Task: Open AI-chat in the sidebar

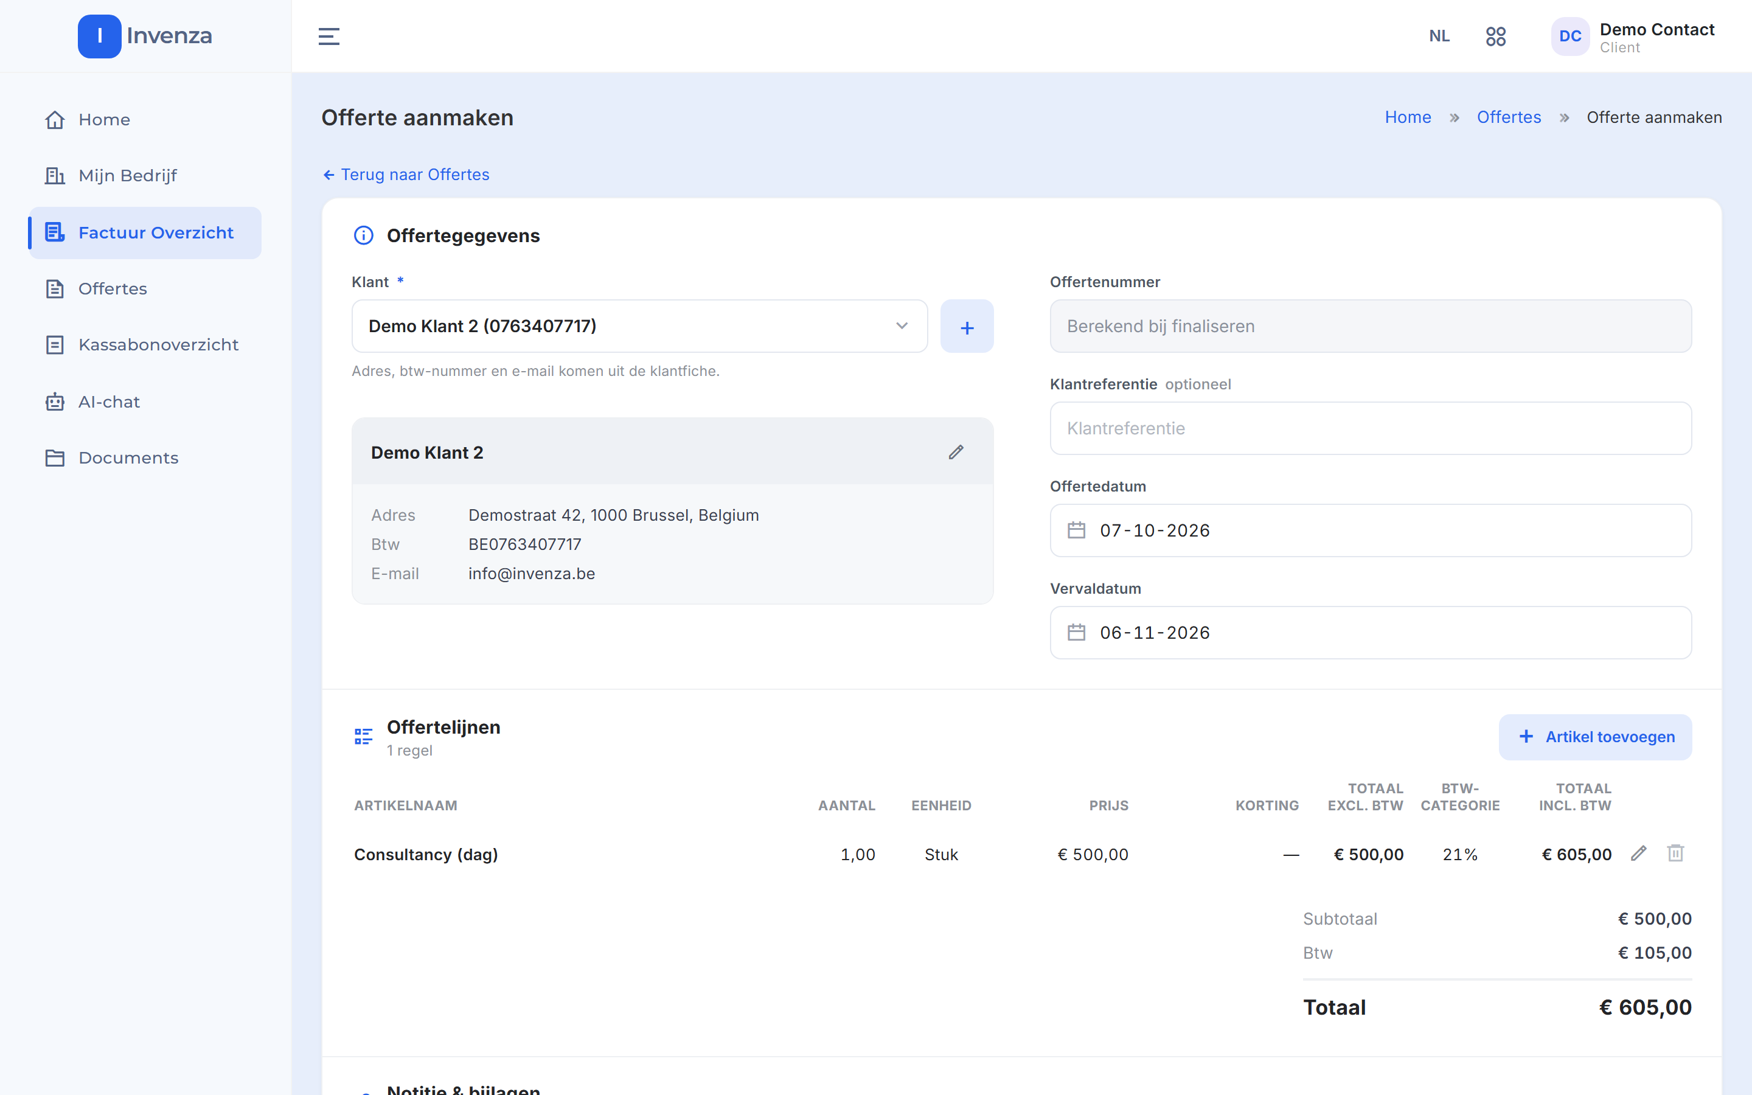Action: tap(145, 401)
